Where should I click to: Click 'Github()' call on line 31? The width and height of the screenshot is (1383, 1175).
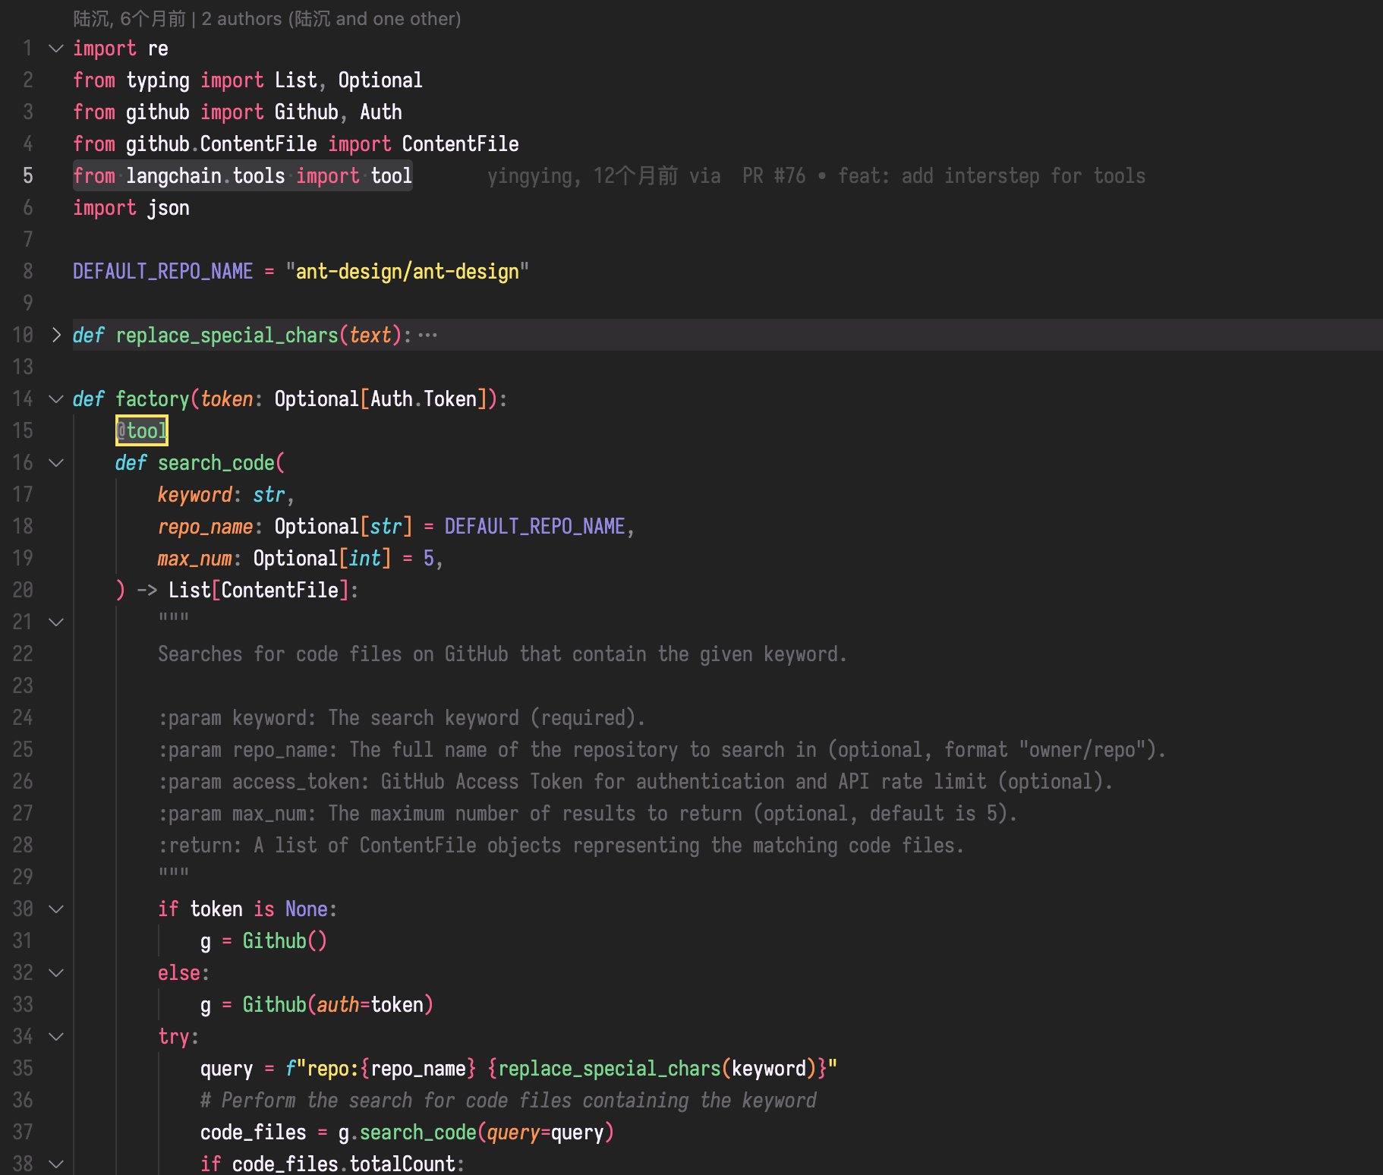click(285, 941)
